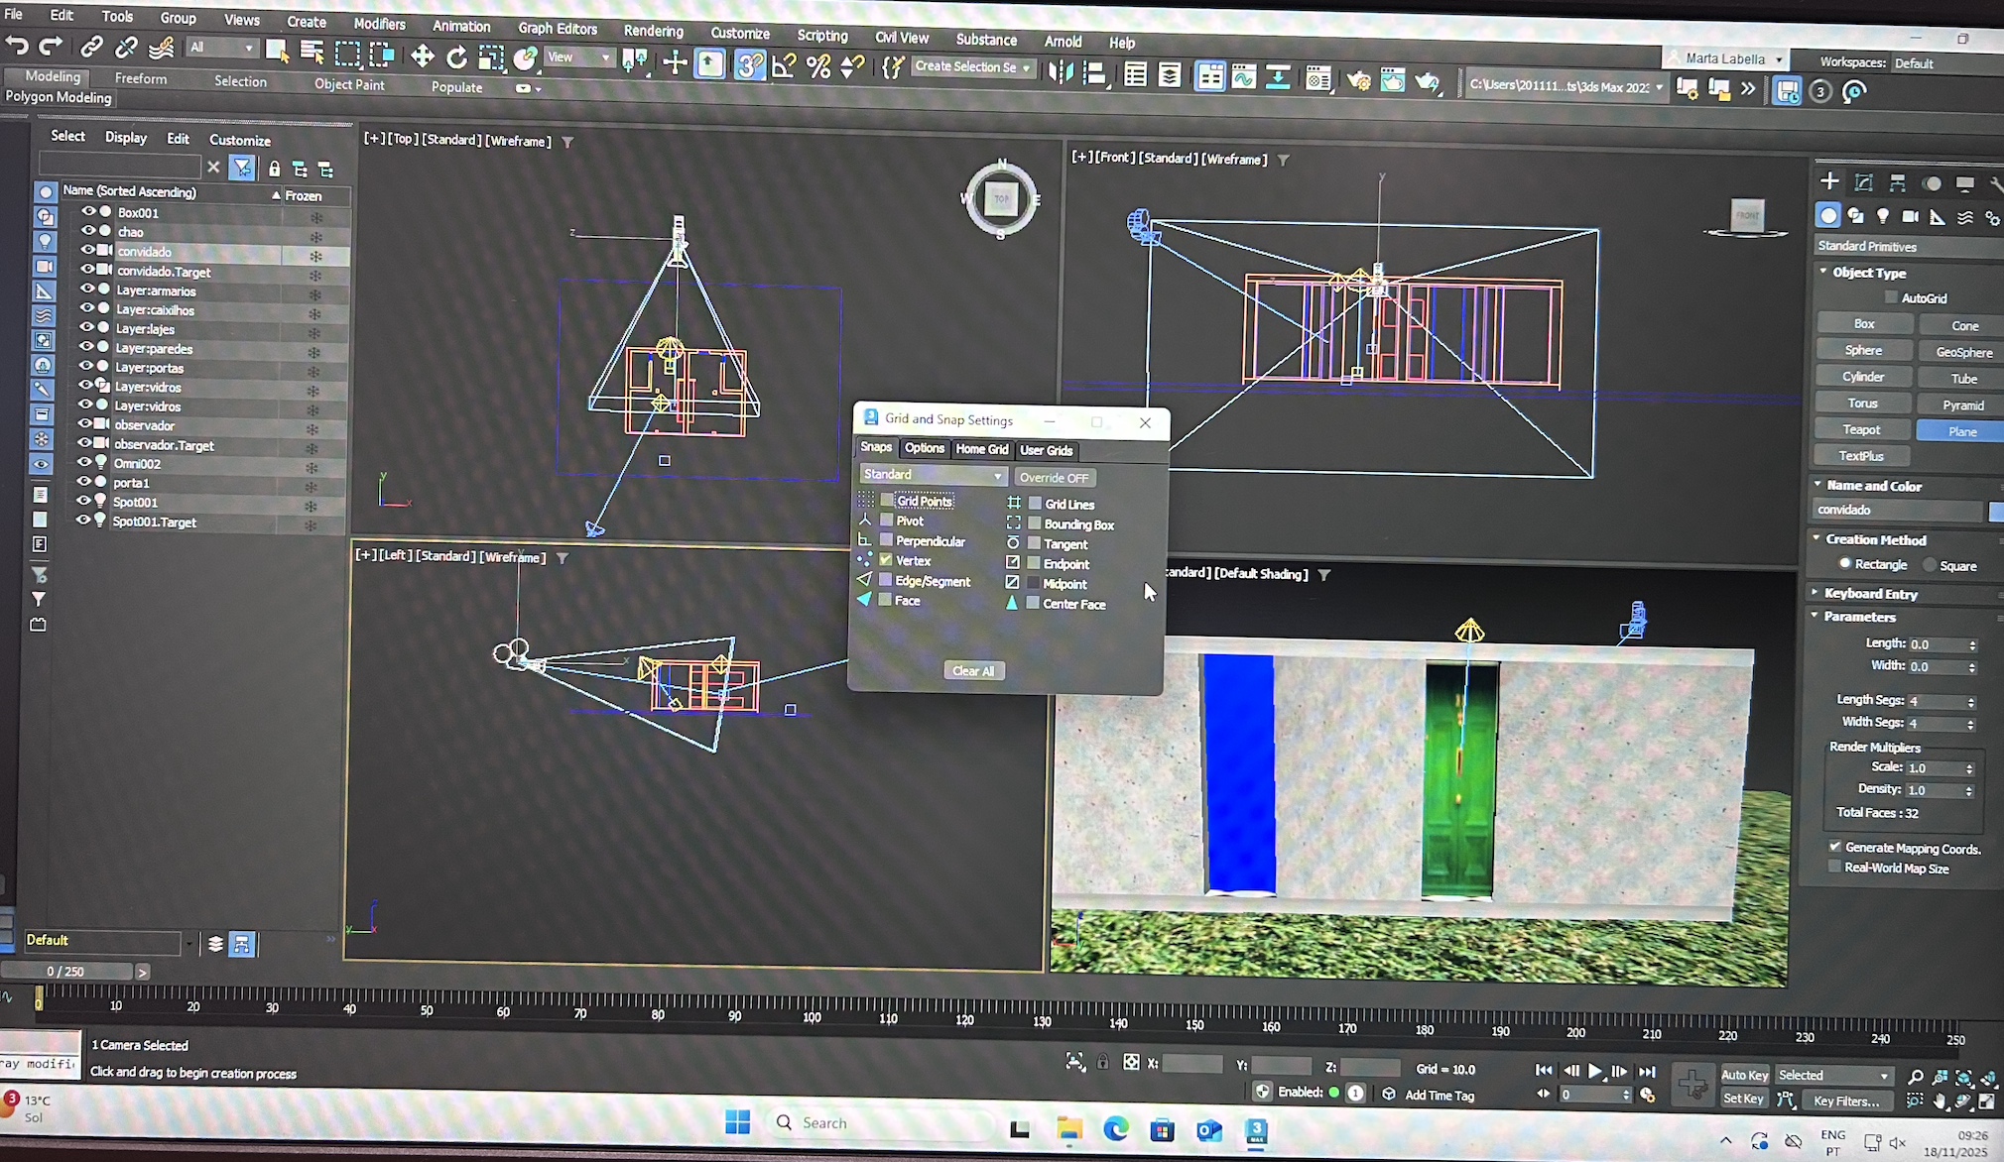Image resolution: width=2004 pixels, height=1162 pixels.
Task: Switch to Home Grid tab
Action: (981, 449)
